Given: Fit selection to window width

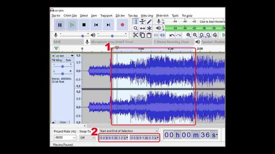Looking at the screenshot, I should [202, 35].
